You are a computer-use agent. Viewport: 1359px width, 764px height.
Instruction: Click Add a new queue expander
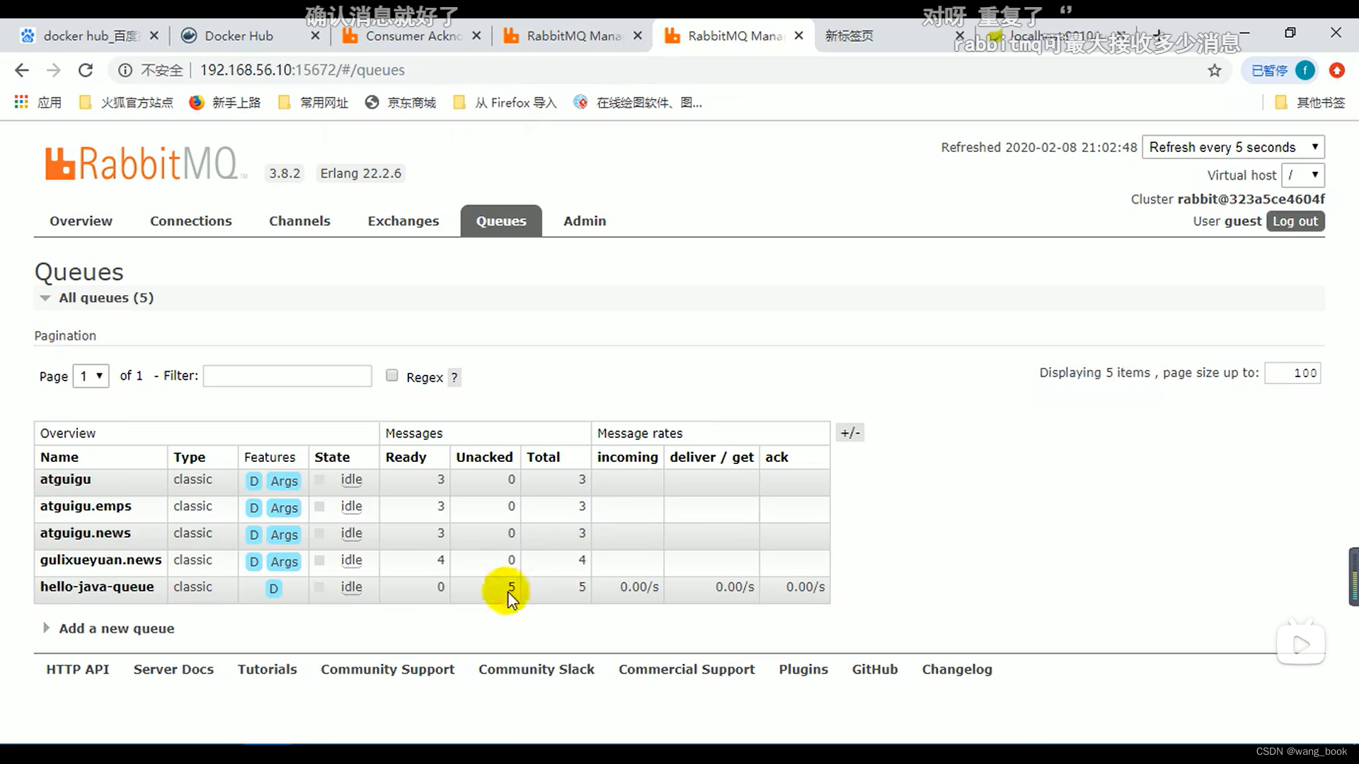point(45,627)
